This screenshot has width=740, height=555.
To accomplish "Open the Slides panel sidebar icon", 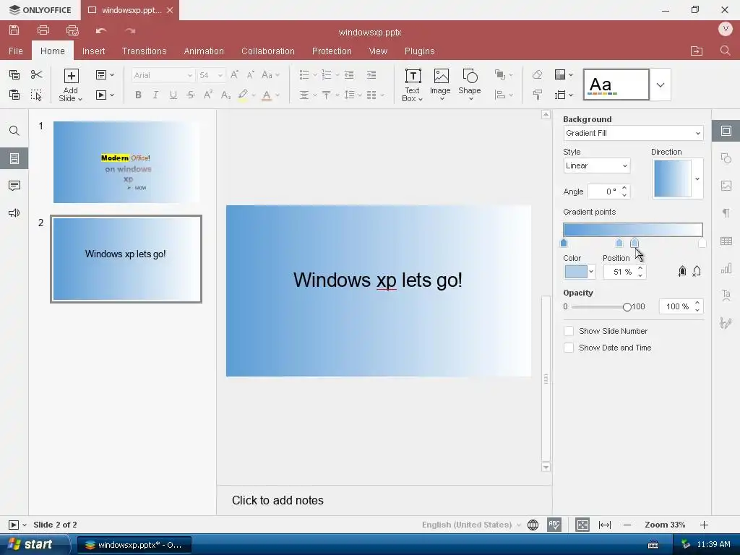I will [14, 158].
